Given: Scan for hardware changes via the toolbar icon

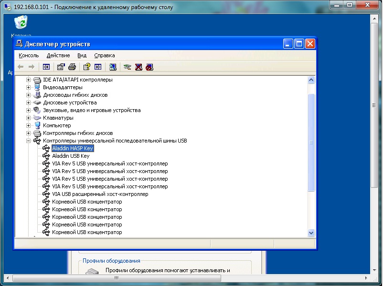Looking at the screenshot, I should 113,67.
